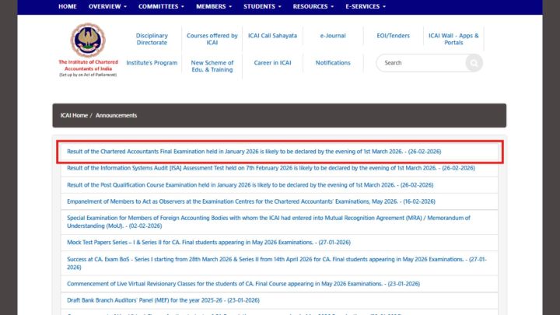The height and width of the screenshot is (315, 560).
Task: Open Institute's Program link
Action: (x=152, y=63)
